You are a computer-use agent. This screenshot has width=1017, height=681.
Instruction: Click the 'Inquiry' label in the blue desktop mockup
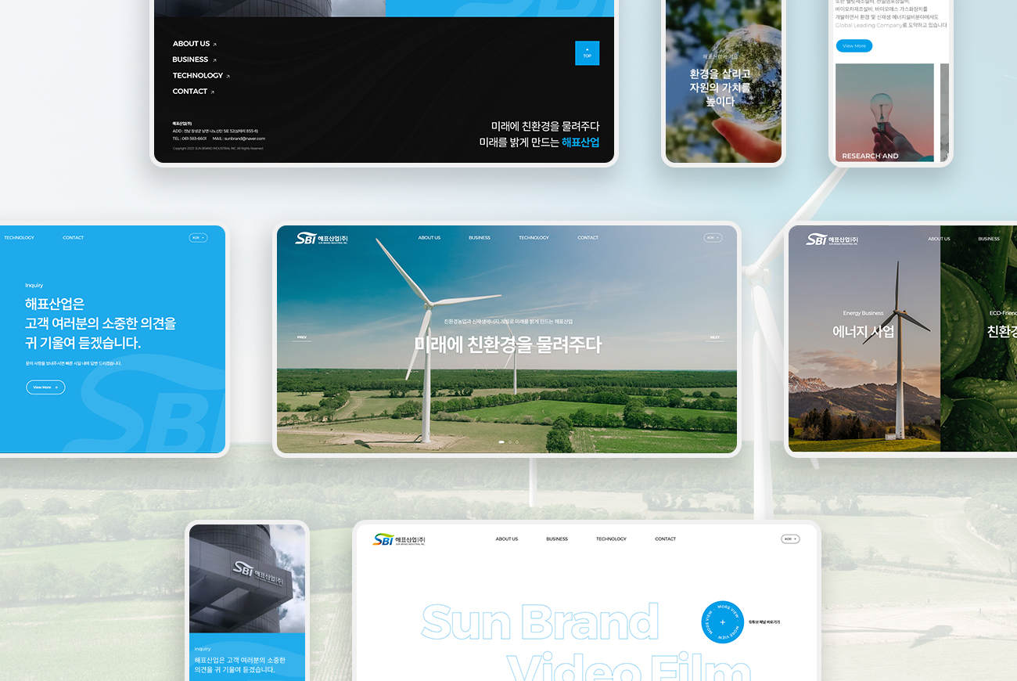click(34, 286)
